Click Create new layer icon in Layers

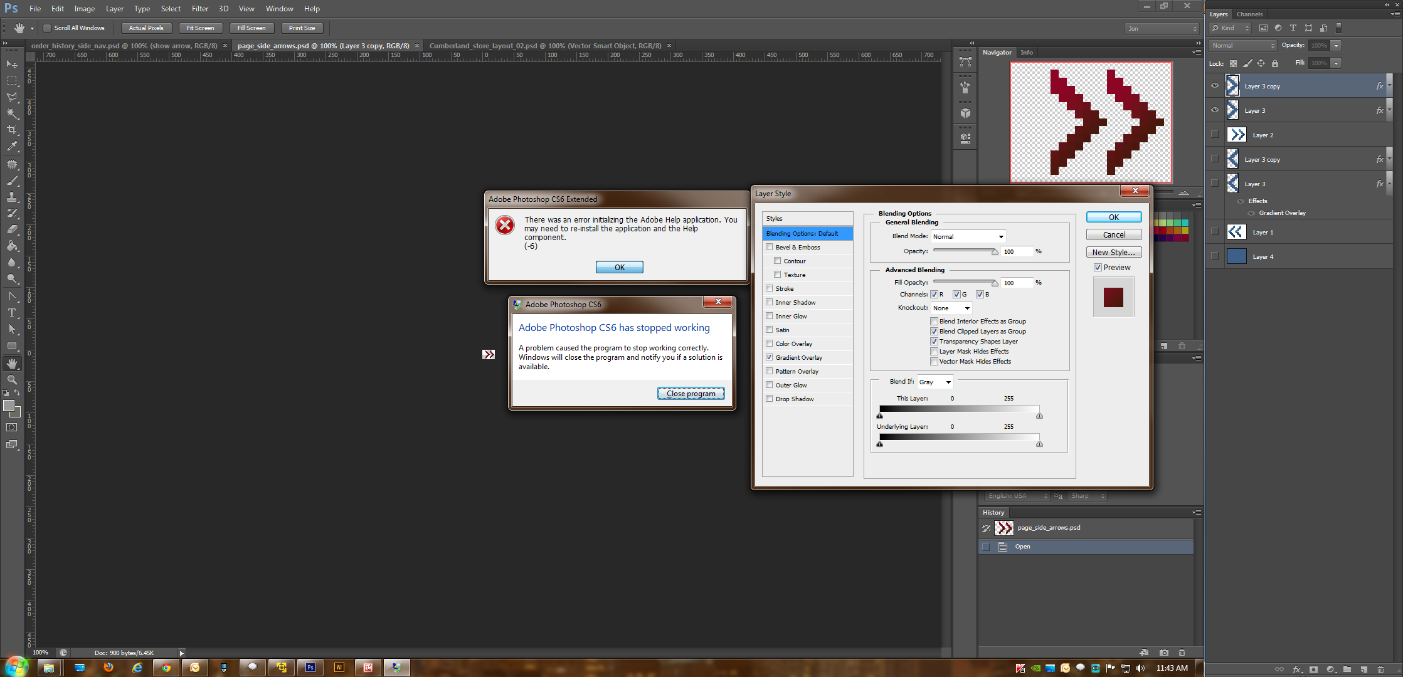click(1363, 669)
